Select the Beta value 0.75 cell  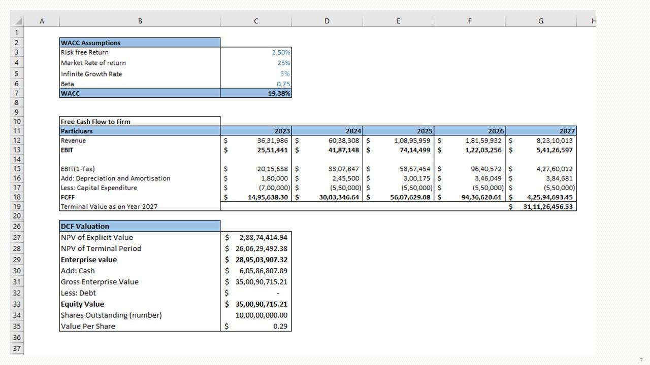(x=256, y=84)
